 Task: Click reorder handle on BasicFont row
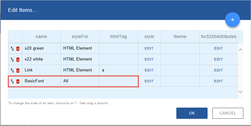12,81
